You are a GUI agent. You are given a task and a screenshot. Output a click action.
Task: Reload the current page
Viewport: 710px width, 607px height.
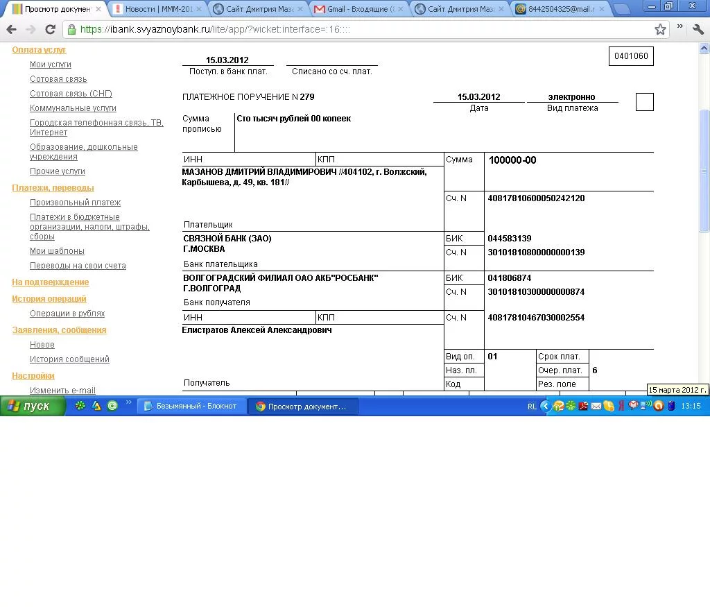click(50, 29)
